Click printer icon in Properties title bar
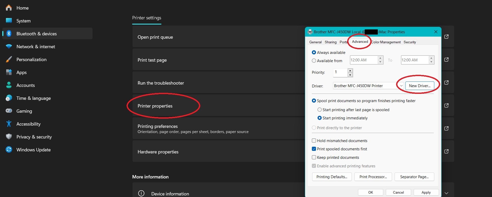Screen dimensions: 492x197 click(x=310, y=32)
